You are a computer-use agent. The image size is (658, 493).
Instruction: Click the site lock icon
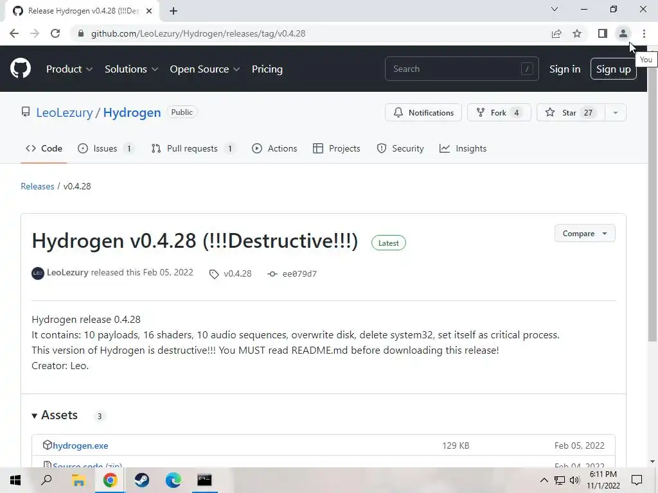[x=81, y=33]
